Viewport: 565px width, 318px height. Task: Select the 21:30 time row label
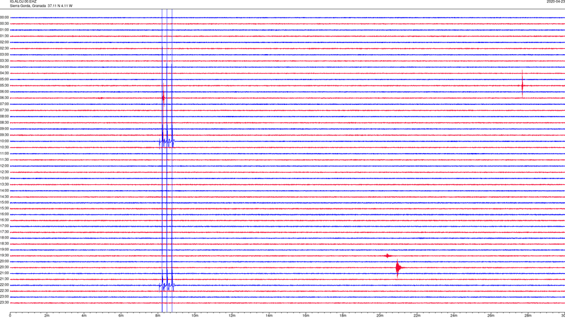coord(4,279)
